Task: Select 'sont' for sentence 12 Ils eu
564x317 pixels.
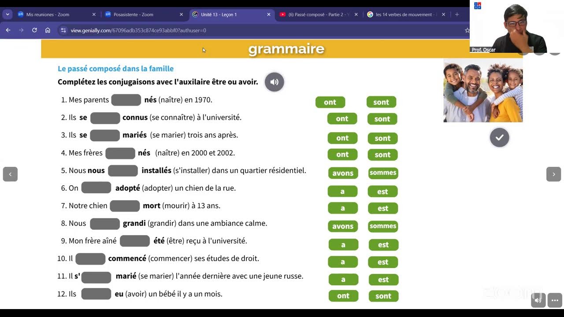Action: pos(383,296)
